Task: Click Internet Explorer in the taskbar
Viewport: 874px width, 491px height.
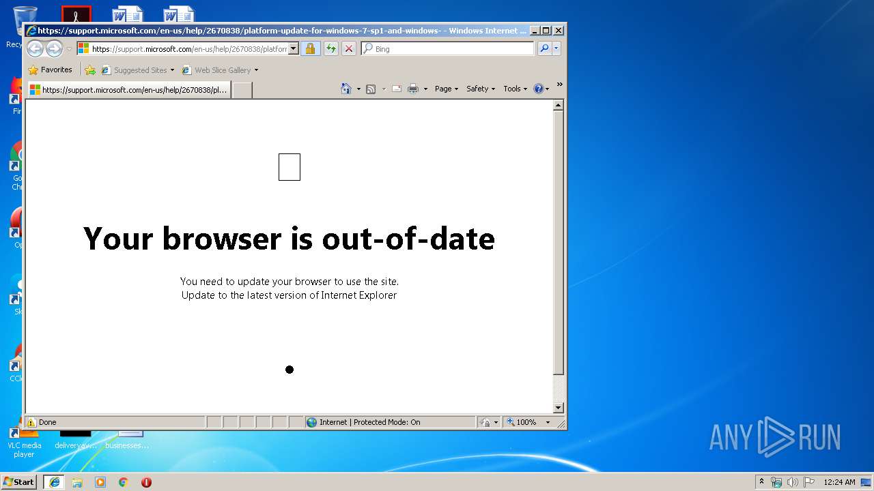Action: point(54,481)
